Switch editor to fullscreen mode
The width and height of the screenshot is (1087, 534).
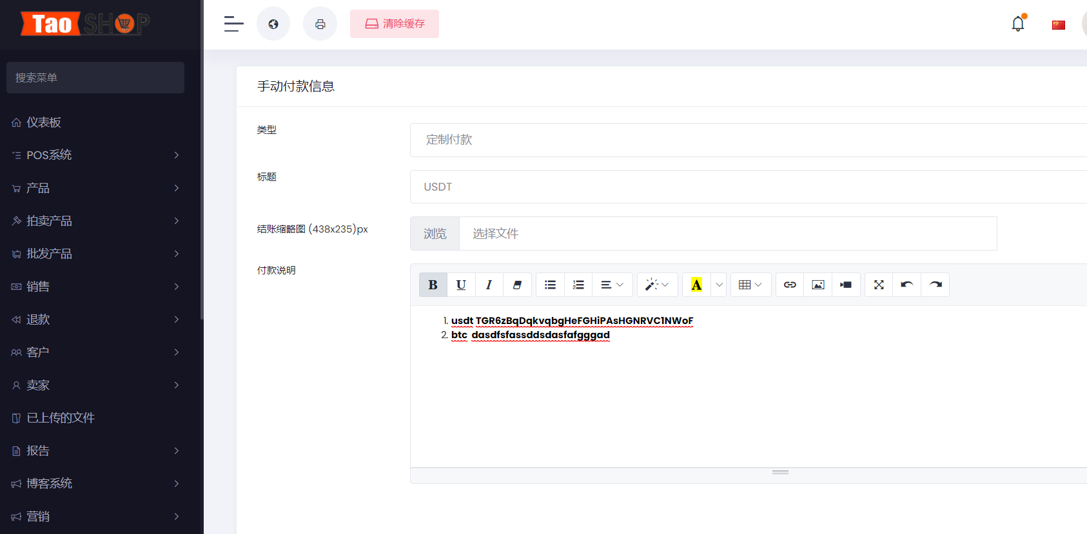tap(879, 285)
